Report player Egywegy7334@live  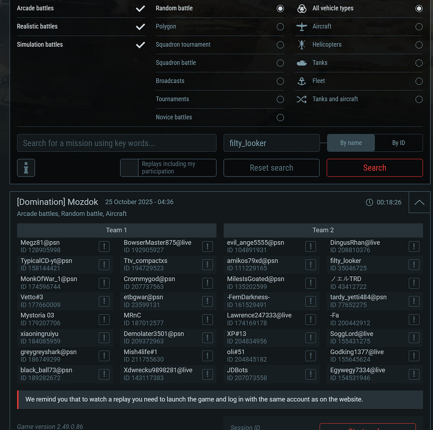pyautogui.click(x=414, y=374)
